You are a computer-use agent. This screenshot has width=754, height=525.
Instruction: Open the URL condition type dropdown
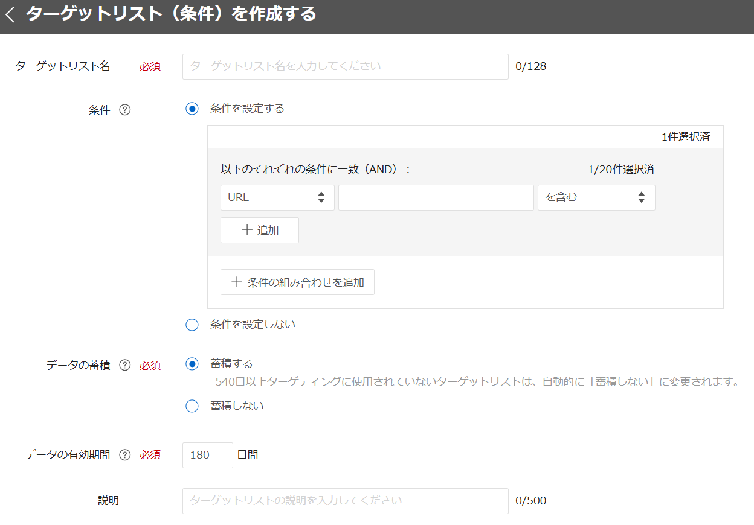pos(277,197)
